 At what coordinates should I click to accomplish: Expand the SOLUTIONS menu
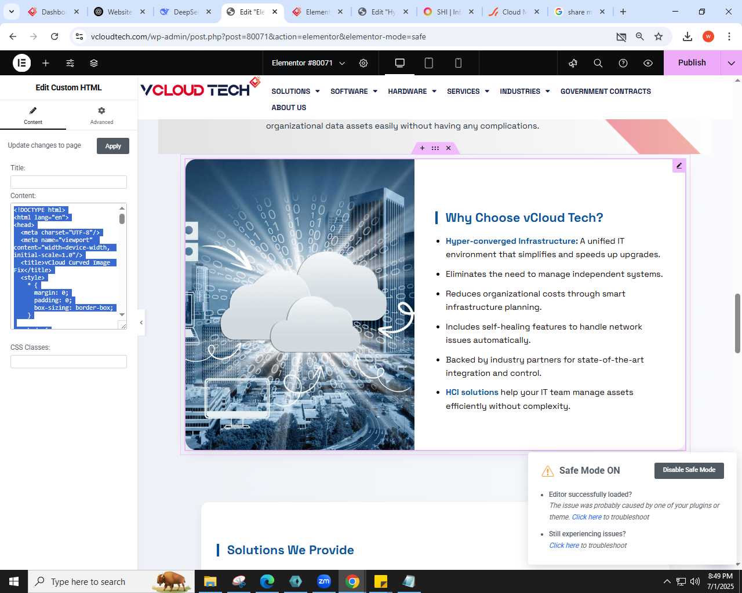pyautogui.click(x=296, y=91)
